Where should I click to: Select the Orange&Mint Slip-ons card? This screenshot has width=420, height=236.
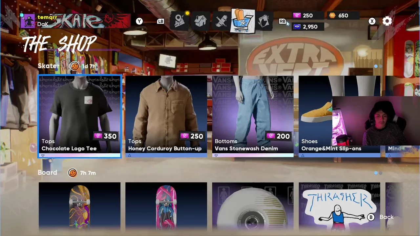click(340, 116)
